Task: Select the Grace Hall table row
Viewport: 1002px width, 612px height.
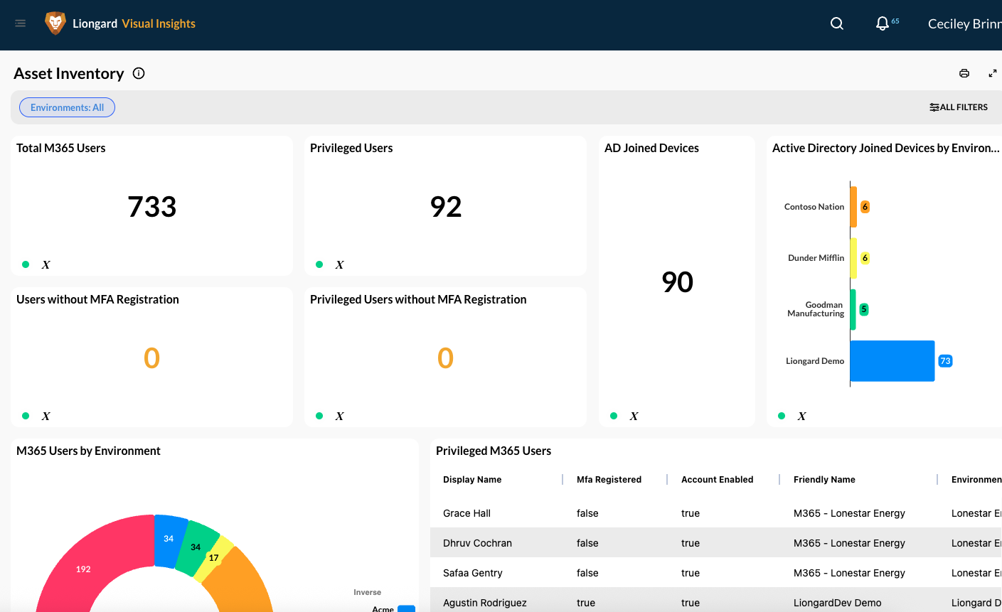Action: click(x=716, y=513)
